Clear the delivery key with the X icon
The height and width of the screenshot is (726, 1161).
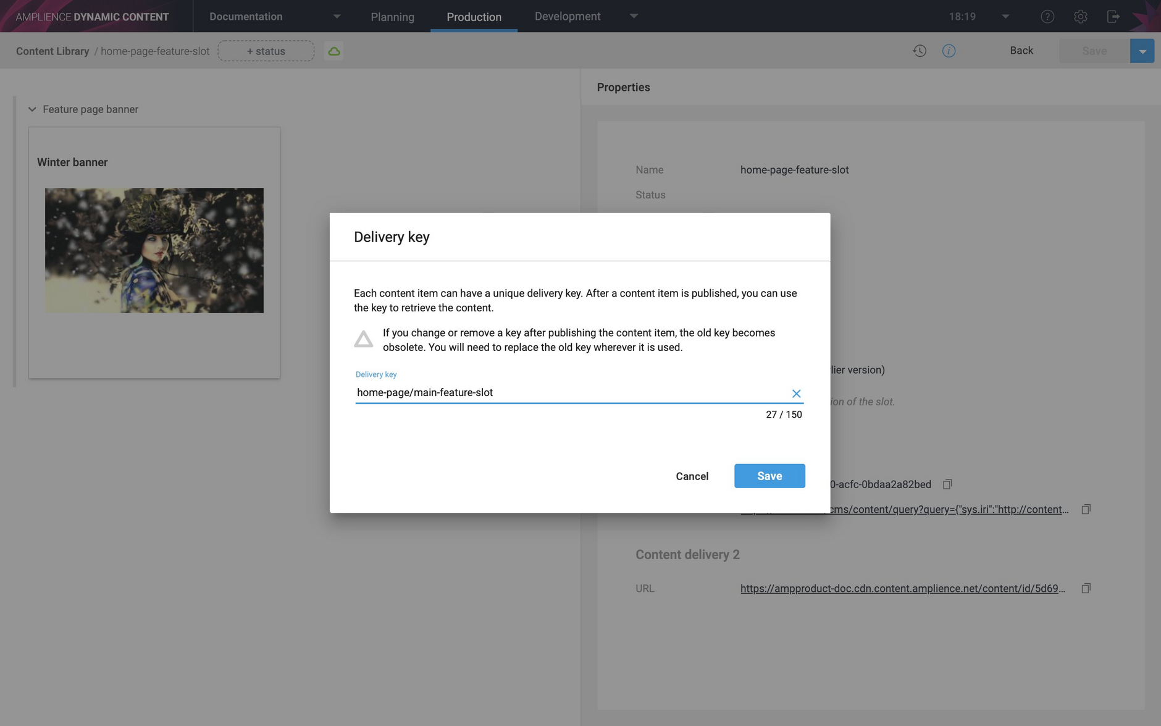[796, 393]
